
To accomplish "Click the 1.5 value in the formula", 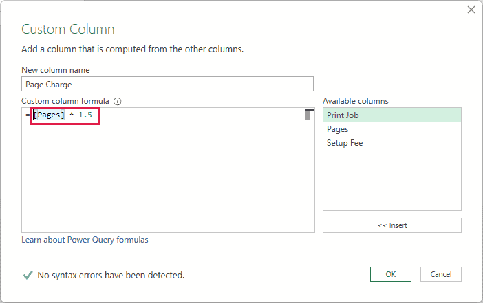I will (85, 115).
